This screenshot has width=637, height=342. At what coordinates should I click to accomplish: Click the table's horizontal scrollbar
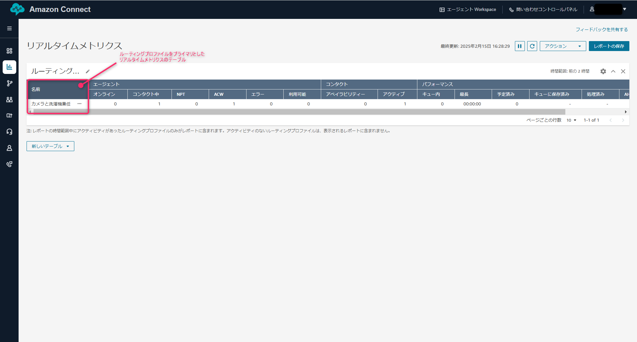(x=299, y=112)
